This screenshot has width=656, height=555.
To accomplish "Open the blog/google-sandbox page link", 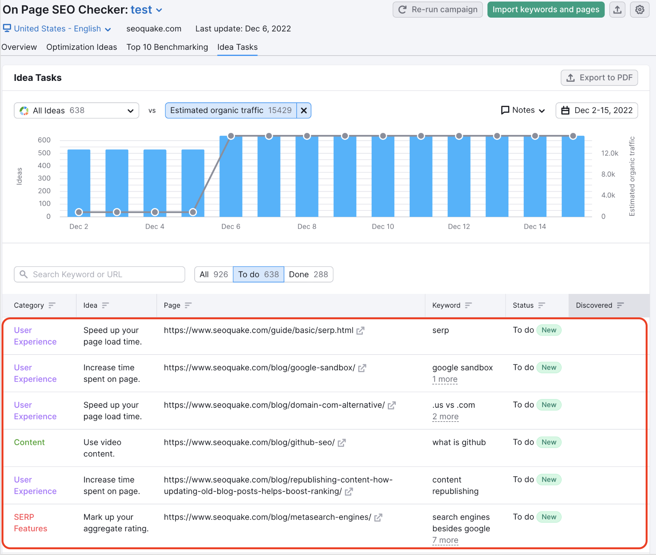I will coord(259,368).
